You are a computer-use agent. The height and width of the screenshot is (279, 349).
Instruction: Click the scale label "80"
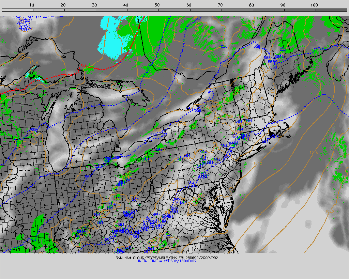point(252,5)
